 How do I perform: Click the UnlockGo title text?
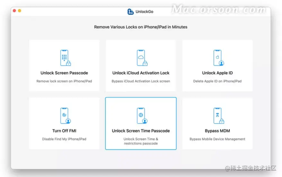(x=145, y=12)
